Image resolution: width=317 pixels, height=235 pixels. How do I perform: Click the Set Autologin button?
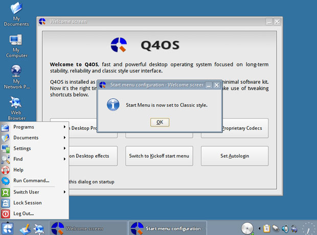click(x=235, y=156)
